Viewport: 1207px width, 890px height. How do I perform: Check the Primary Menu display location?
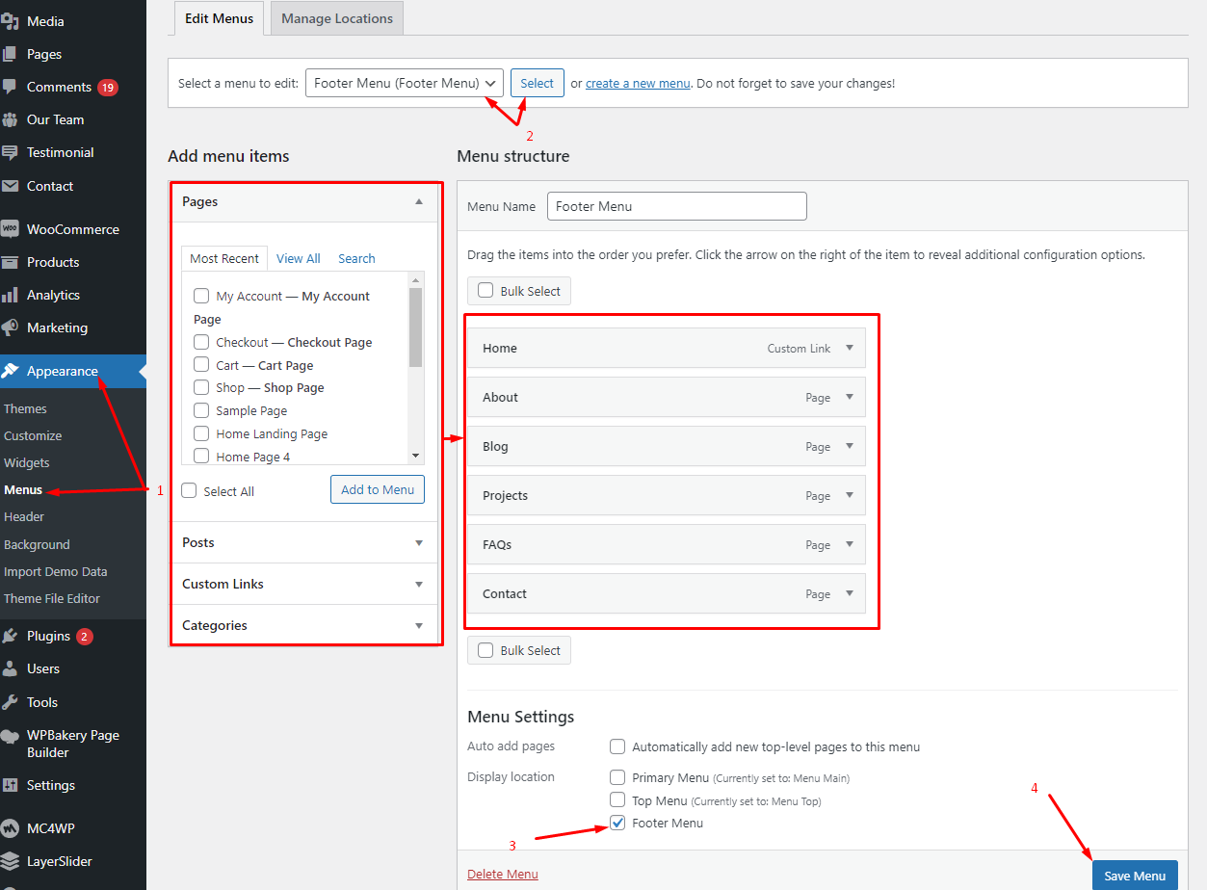[x=617, y=776]
